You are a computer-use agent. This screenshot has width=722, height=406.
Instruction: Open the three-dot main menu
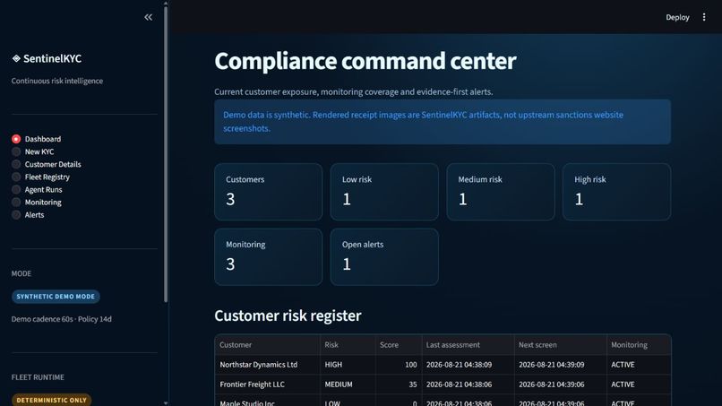[704, 17]
